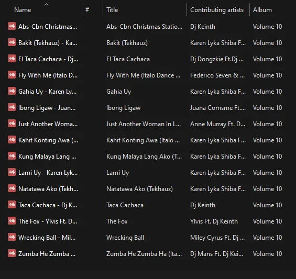Sort by Contributing artists column header
Viewport: 296px width, 279px height.
coord(217,10)
